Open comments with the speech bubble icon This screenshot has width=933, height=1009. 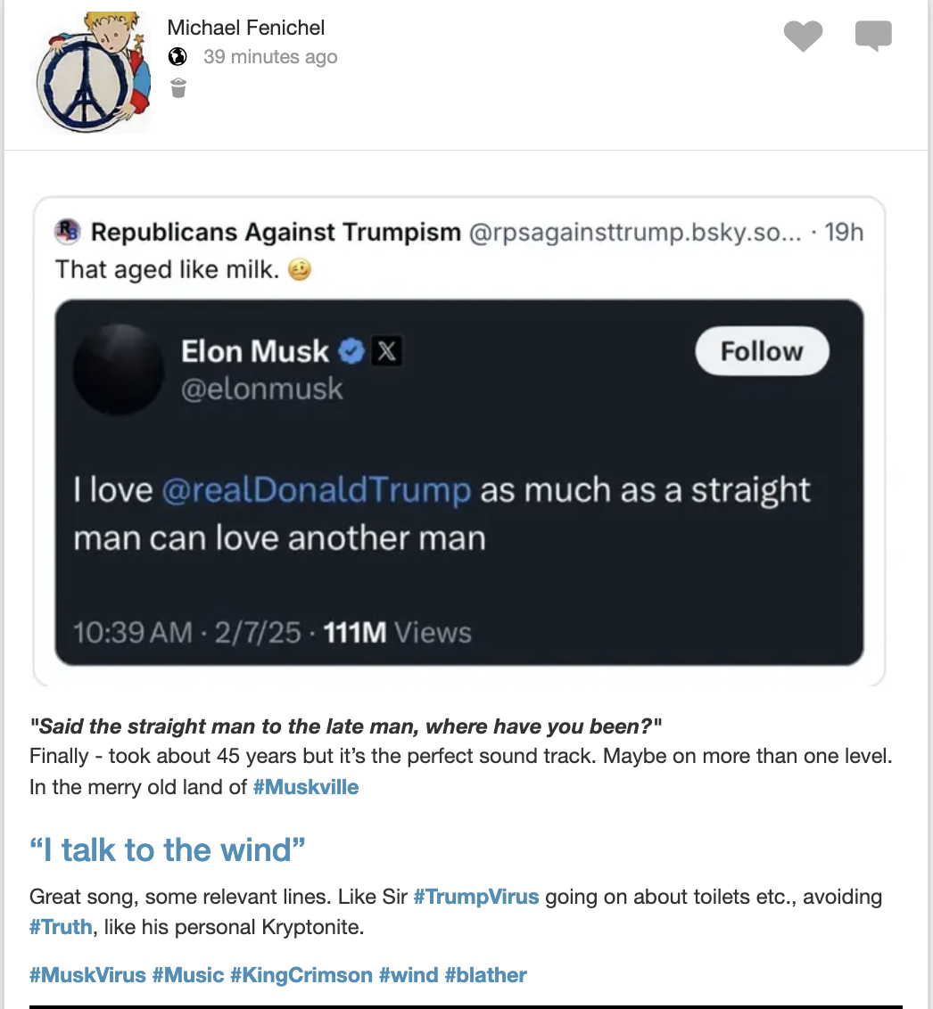(873, 37)
